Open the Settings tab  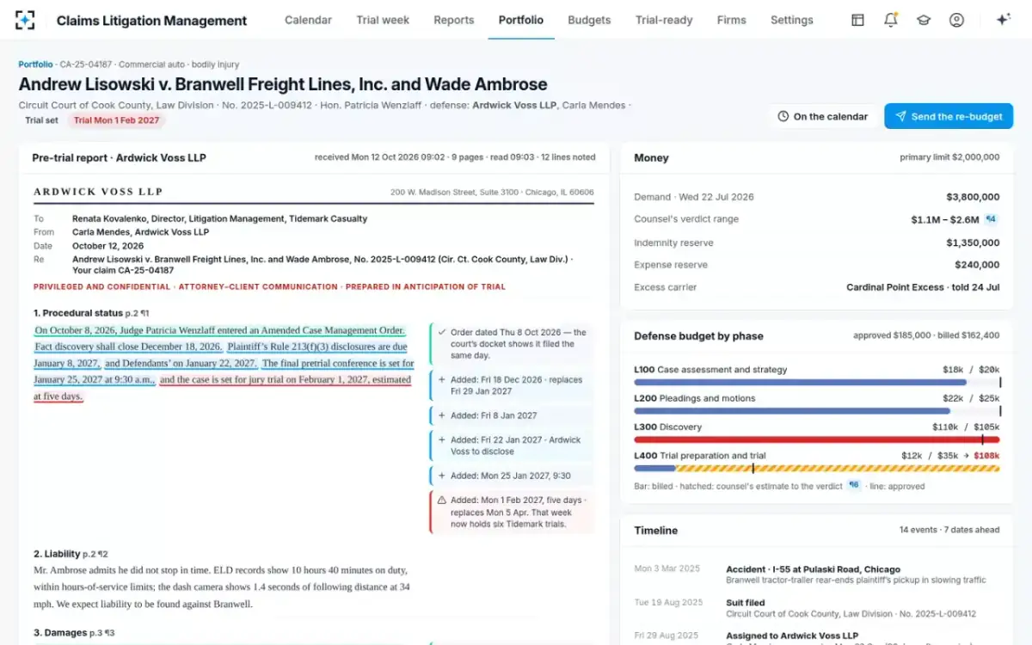792,20
